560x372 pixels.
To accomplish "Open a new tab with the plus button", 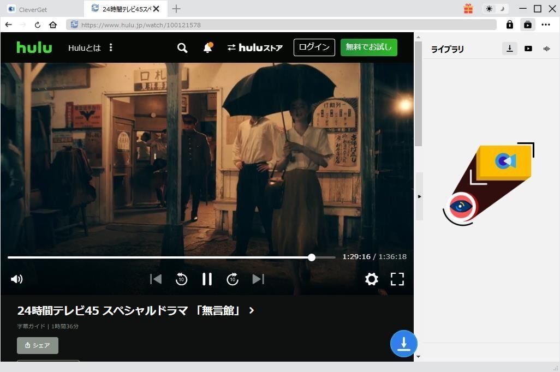I will coord(176,9).
